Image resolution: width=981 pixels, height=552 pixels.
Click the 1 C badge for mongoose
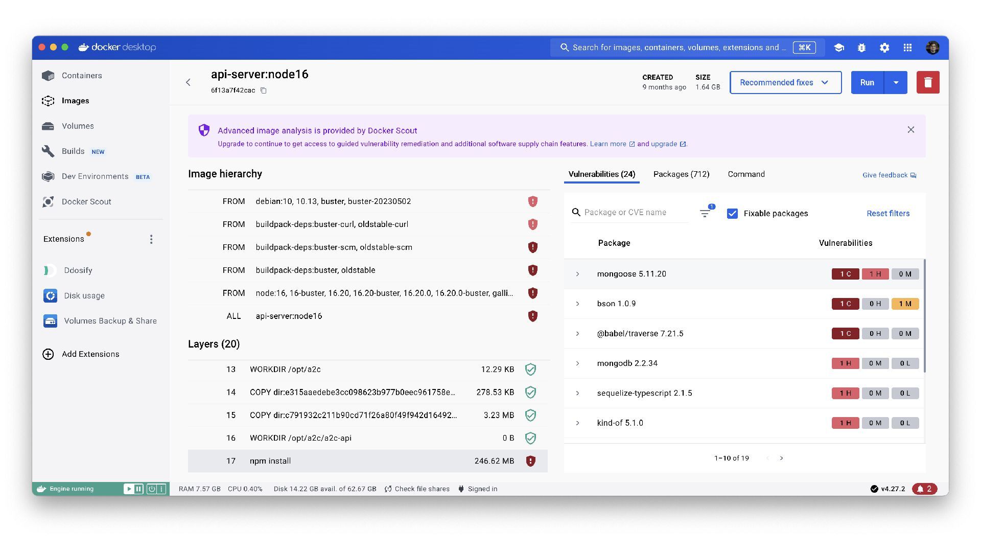(845, 274)
